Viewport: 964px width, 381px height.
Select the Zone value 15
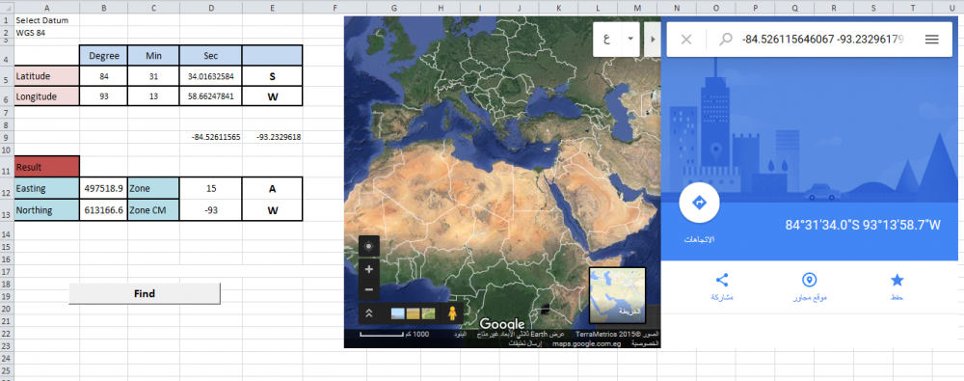pyautogui.click(x=211, y=188)
